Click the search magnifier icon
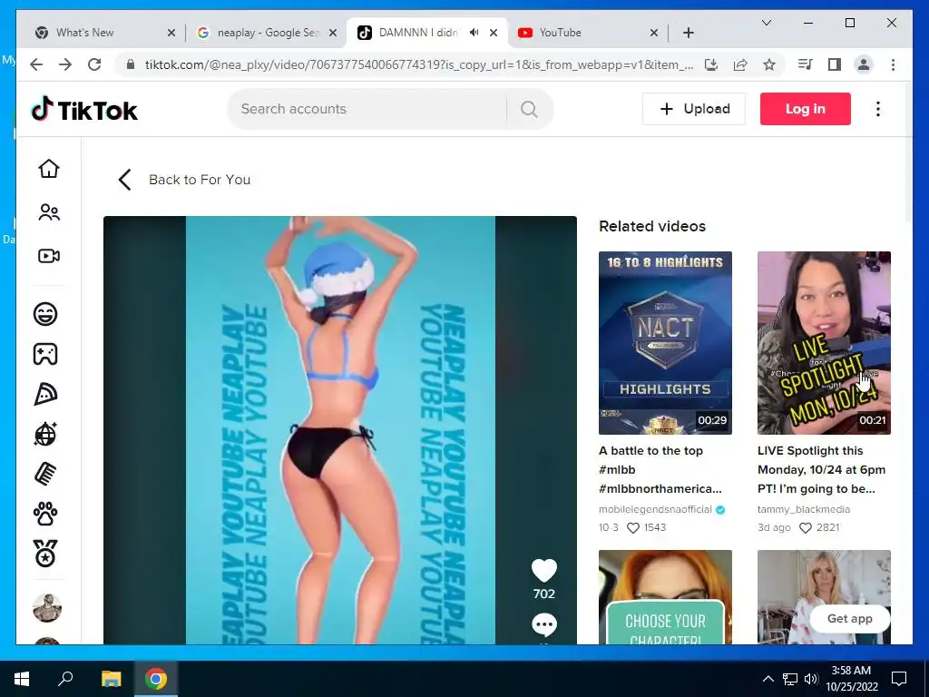Viewport: 929px width, 697px height. [529, 109]
